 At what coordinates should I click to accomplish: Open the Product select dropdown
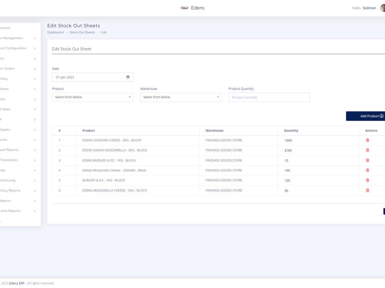click(x=92, y=97)
